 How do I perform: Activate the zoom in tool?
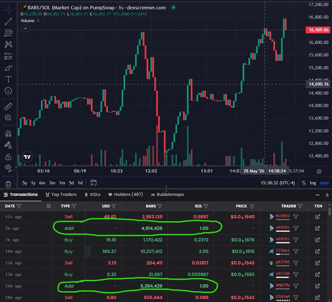pyautogui.click(x=8, y=118)
